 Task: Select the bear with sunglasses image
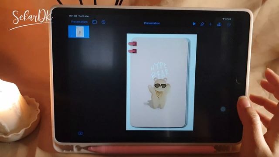[x=159, y=93]
